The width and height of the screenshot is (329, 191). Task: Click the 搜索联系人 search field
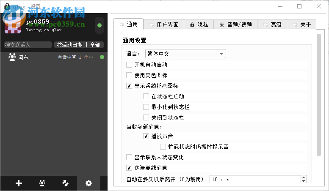pos(28,45)
